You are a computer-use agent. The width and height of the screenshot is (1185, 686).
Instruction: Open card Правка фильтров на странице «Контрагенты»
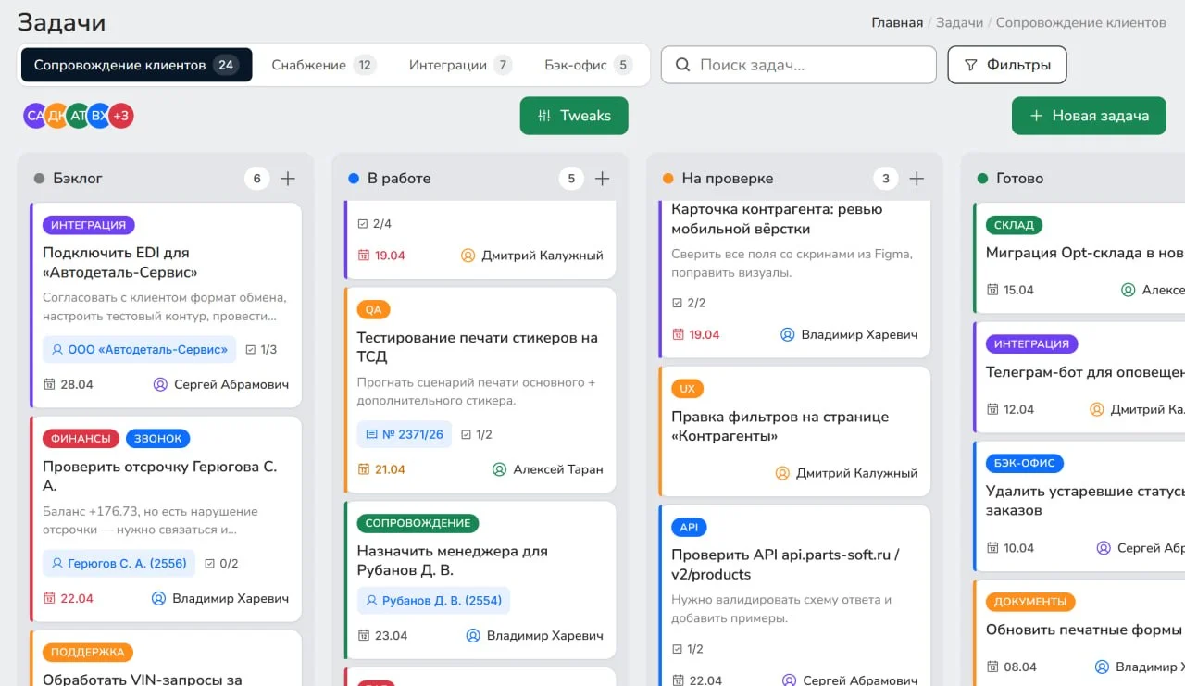click(794, 430)
